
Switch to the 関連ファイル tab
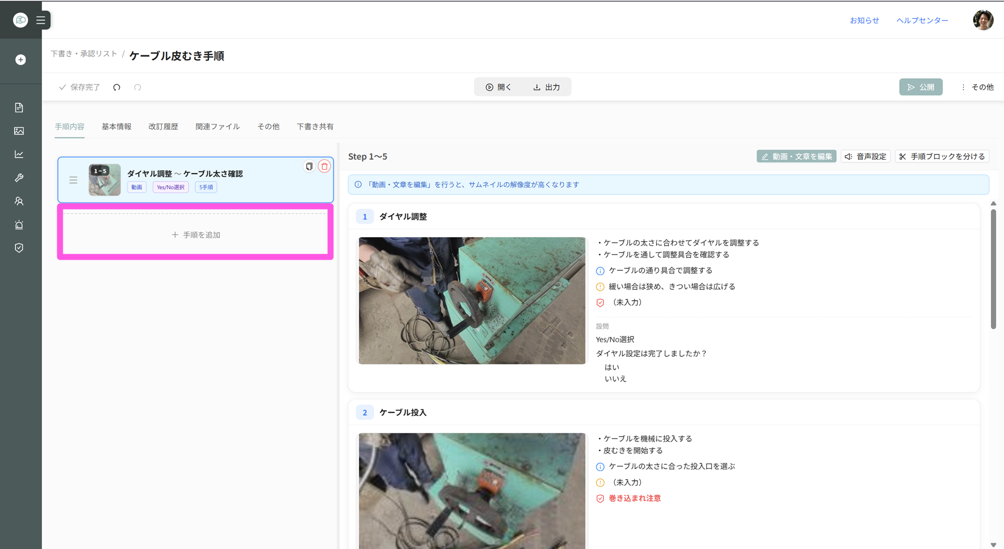coord(217,126)
